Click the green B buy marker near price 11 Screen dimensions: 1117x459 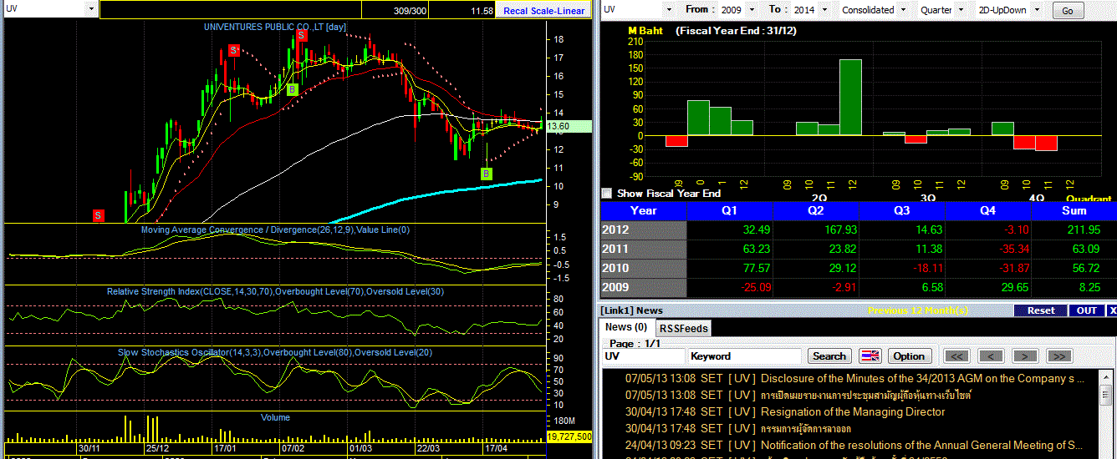pos(486,174)
